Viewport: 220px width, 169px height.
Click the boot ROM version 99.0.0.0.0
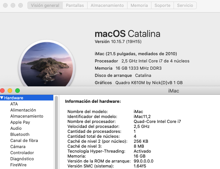tap(143, 161)
